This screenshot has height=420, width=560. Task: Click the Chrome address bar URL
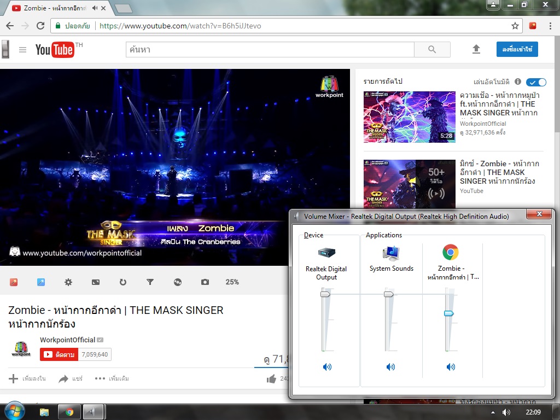(x=180, y=26)
